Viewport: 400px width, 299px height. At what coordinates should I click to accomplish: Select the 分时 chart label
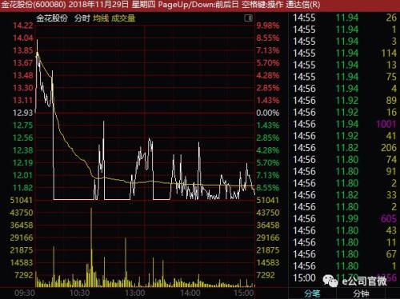pos(82,18)
